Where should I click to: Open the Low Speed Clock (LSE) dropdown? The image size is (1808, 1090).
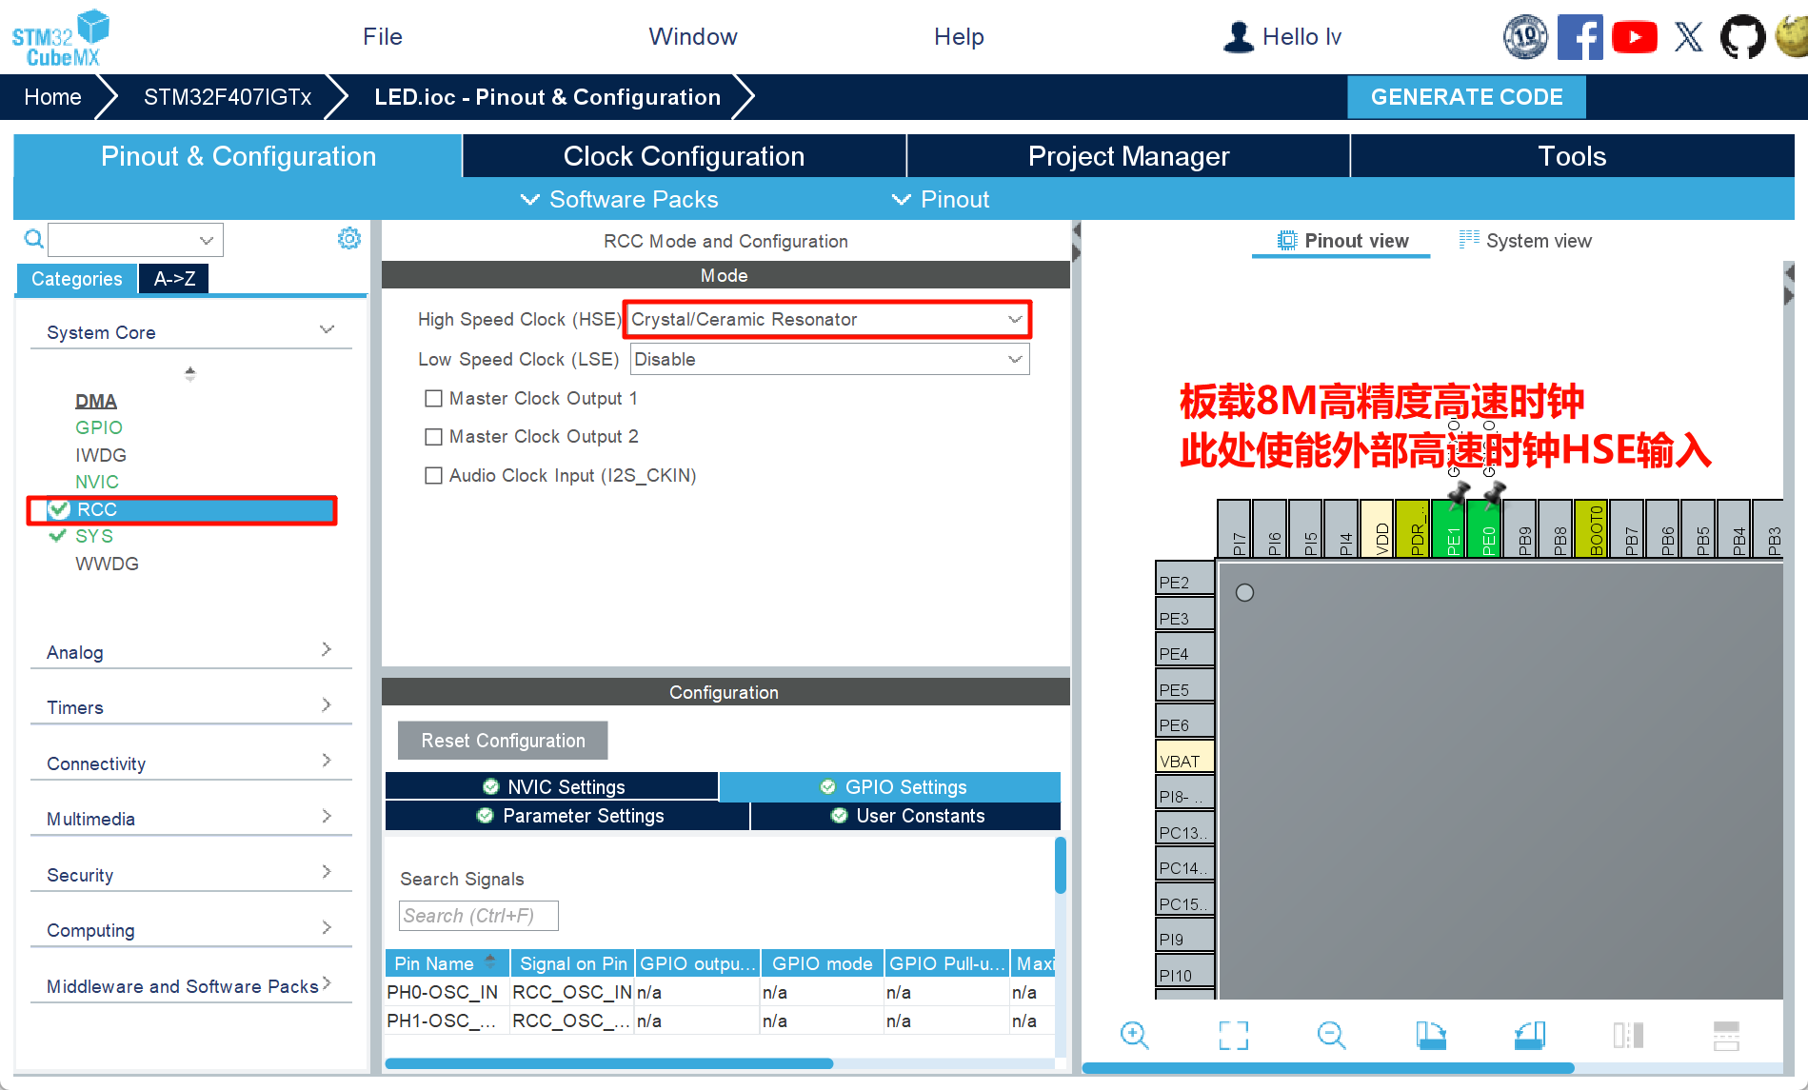click(x=1013, y=359)
